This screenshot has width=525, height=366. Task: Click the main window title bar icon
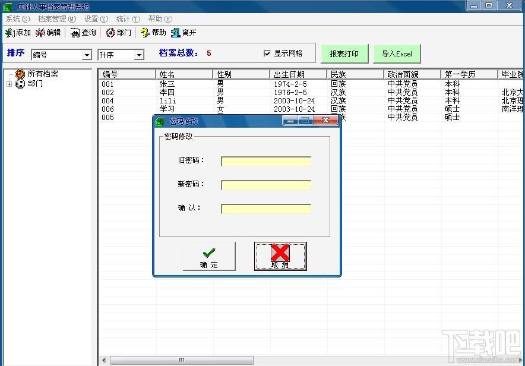(7, 7)
